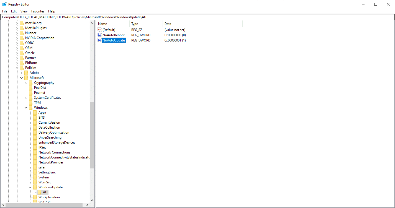Click the NoAutoUpdate DWORD value icon
The image size is (395, 208).
point(100,40)
